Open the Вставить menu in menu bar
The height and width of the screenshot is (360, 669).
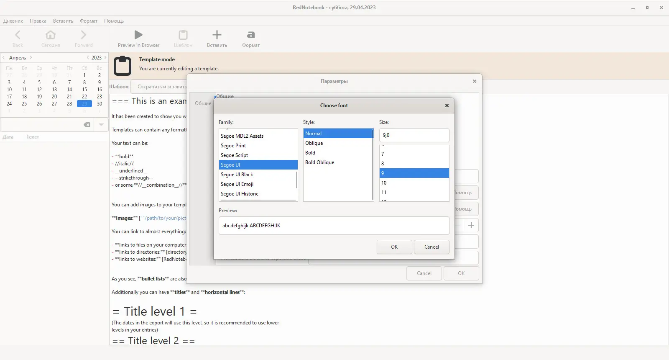pos(63,21)
